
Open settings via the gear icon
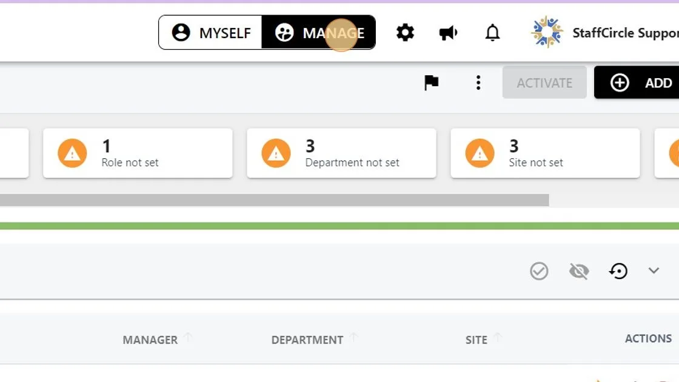405,33
